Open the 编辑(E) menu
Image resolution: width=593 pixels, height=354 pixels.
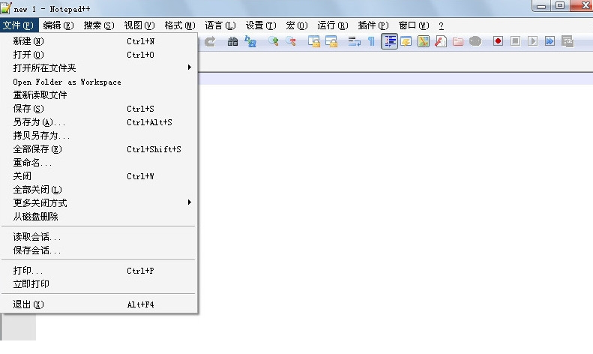(58, 25)
